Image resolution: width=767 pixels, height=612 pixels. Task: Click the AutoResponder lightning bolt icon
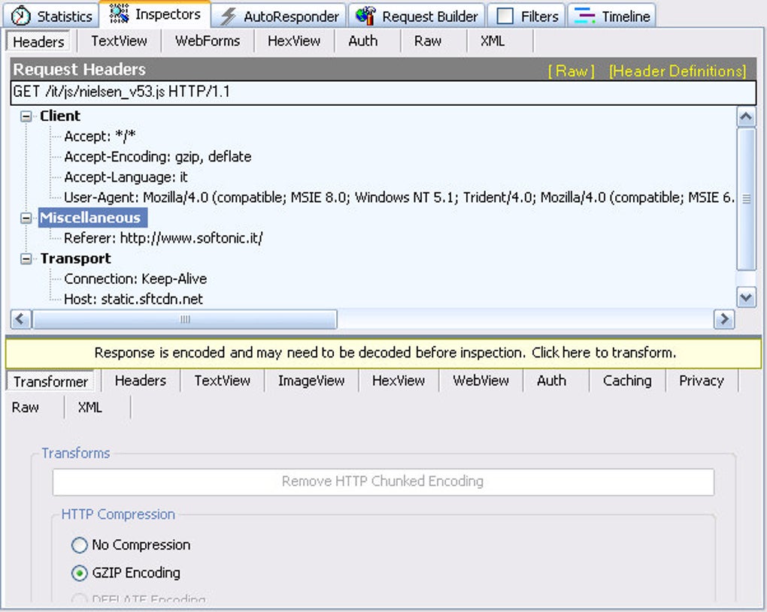228,16
